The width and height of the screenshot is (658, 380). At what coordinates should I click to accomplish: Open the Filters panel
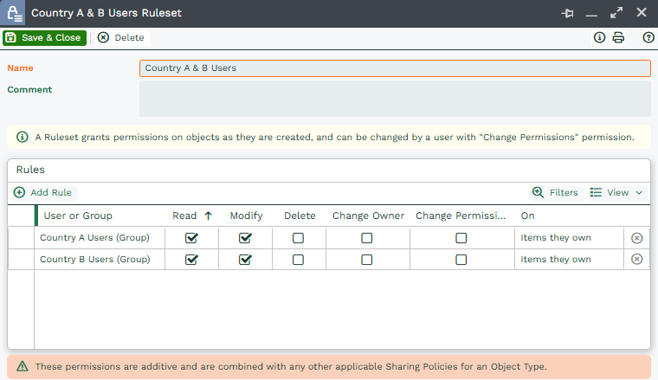point(555,192)
